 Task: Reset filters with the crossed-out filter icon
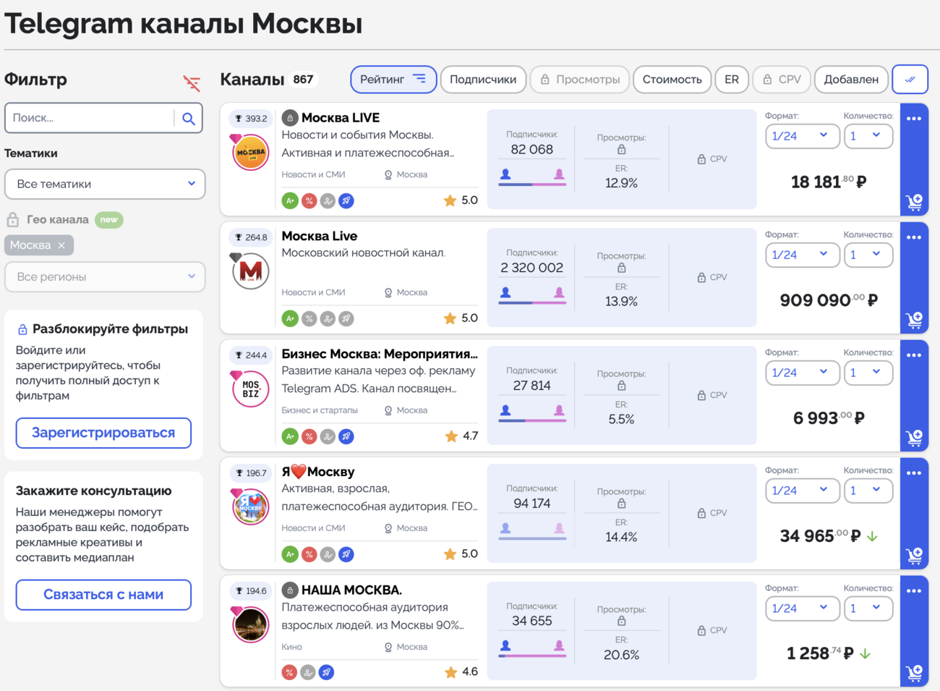click(192, 83)
